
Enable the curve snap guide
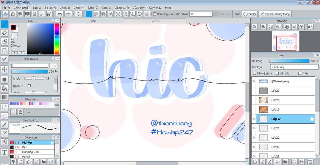click(x=132, y=14)
